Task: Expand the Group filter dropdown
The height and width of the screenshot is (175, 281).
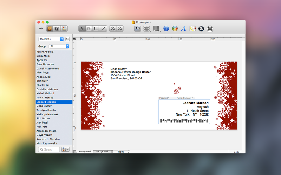Action: pos(59,46)
